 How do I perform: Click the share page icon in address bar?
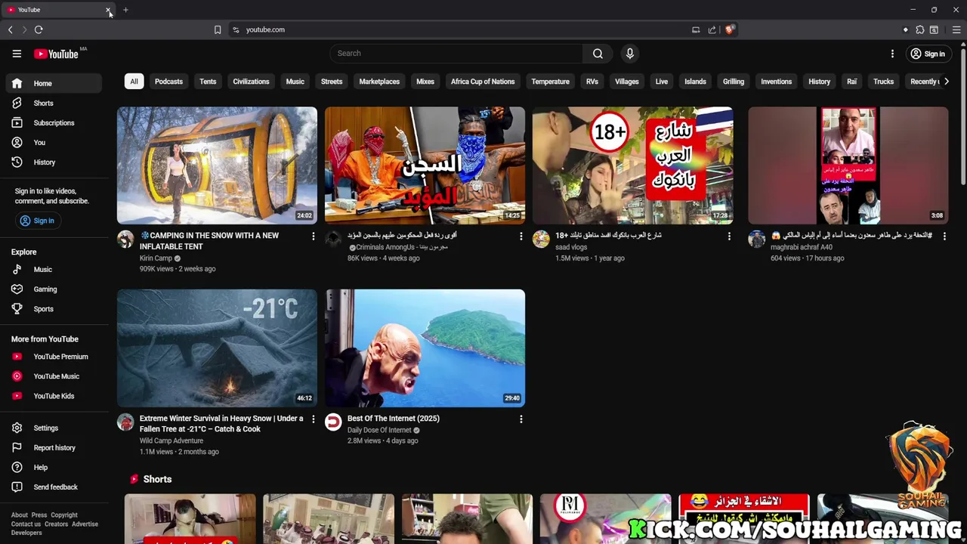click(712, 29)
